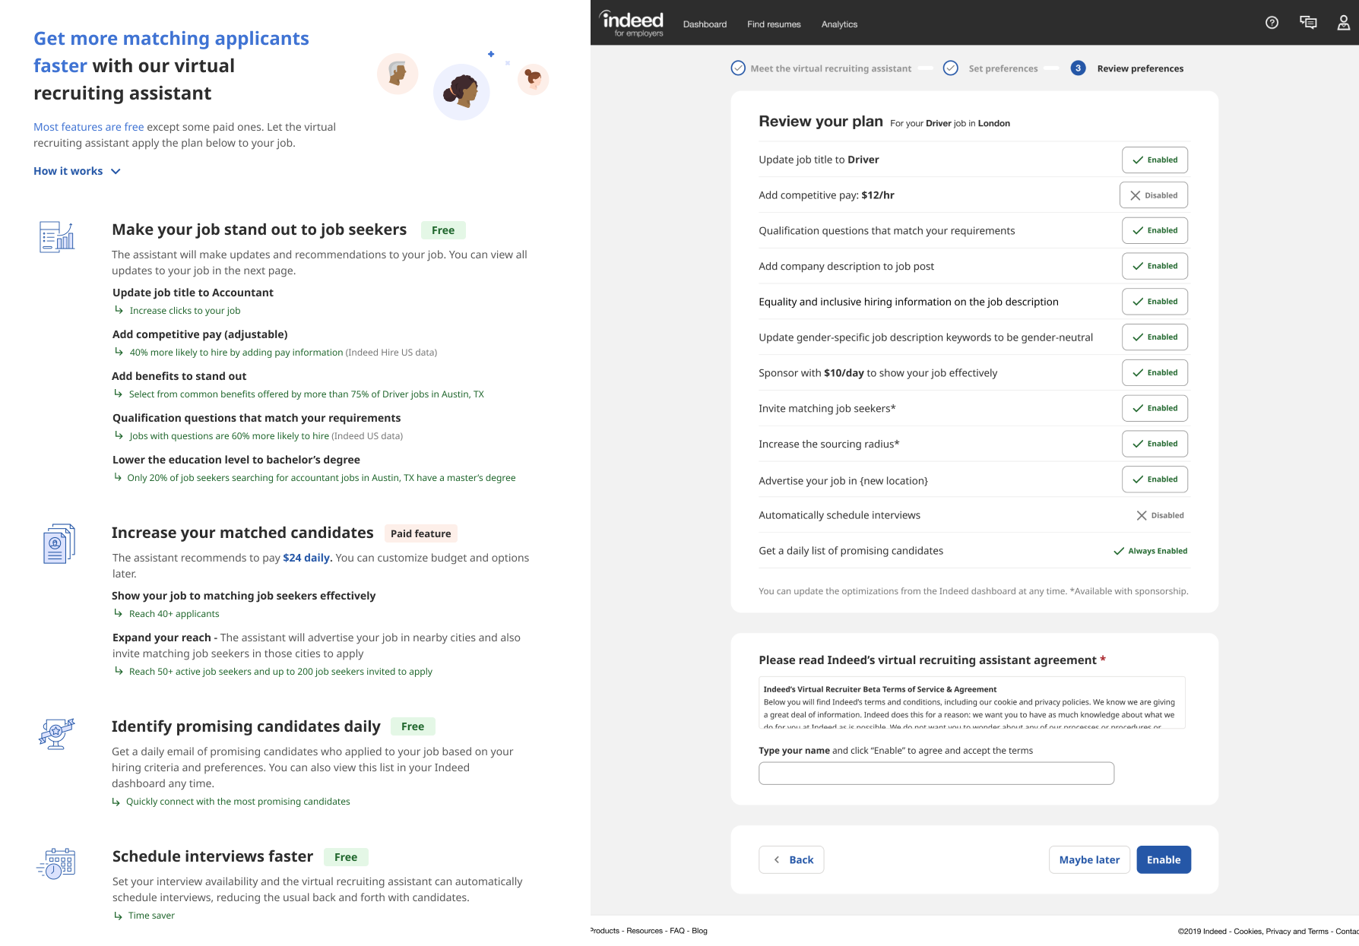
Task: Toggle Enabled for Increase the sourcing radius
Action: tap(1155, 444)
